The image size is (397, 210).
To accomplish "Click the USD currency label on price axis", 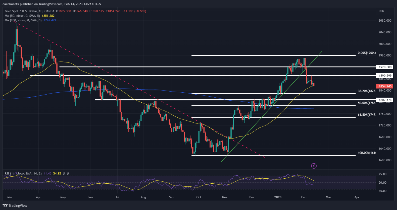I will [x=381, y=11].
